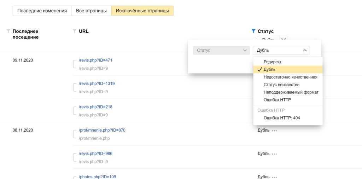Select Ошибка HTTP: 404 option
Viewport: 362px width, 179px height.
click(282, 118)
